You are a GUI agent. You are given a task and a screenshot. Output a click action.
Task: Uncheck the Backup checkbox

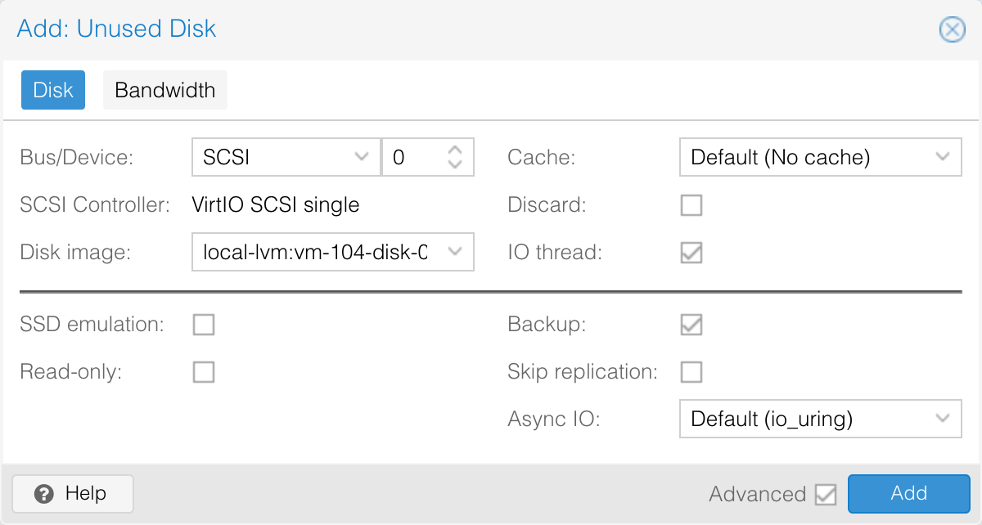coord(691,325)
